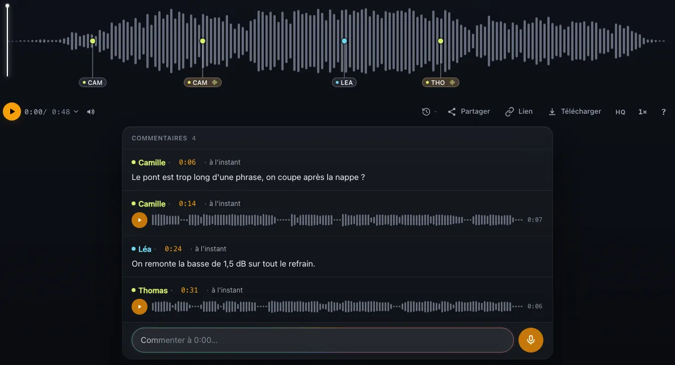The height and width of the screenshot is (365, 675).
Task: Select the LEA marker label on waveform
Action: pyautogui.click(x=344, y=83)
